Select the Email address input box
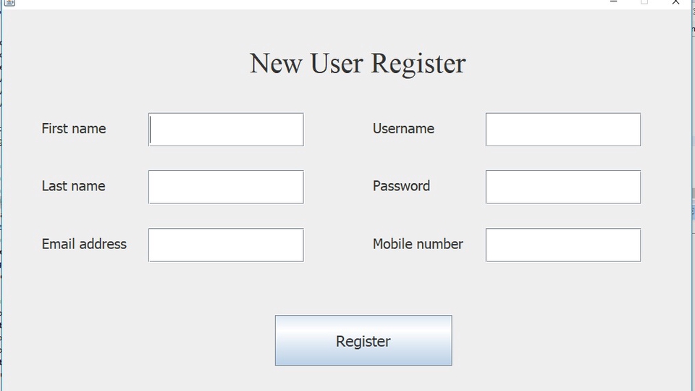695x391 pixels. click(226, 245)
